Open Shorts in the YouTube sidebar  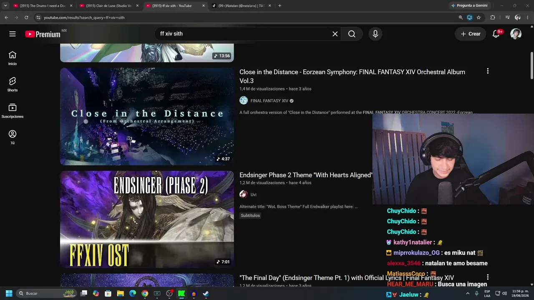tap(13, 85)
